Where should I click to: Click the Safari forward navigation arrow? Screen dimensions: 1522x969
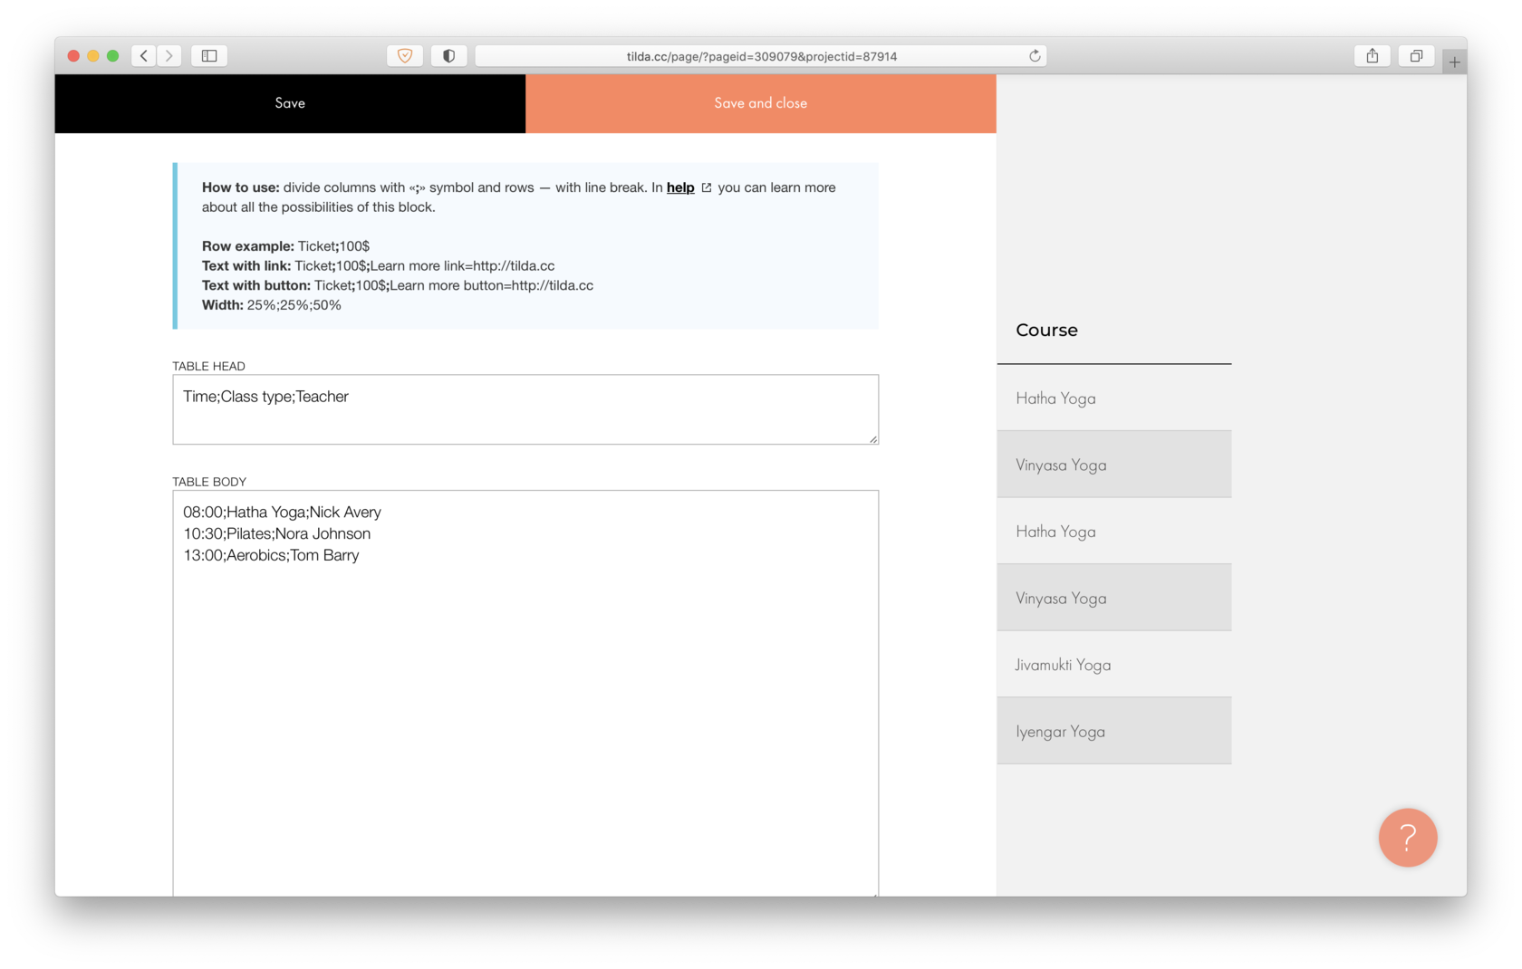pos(169,56)
